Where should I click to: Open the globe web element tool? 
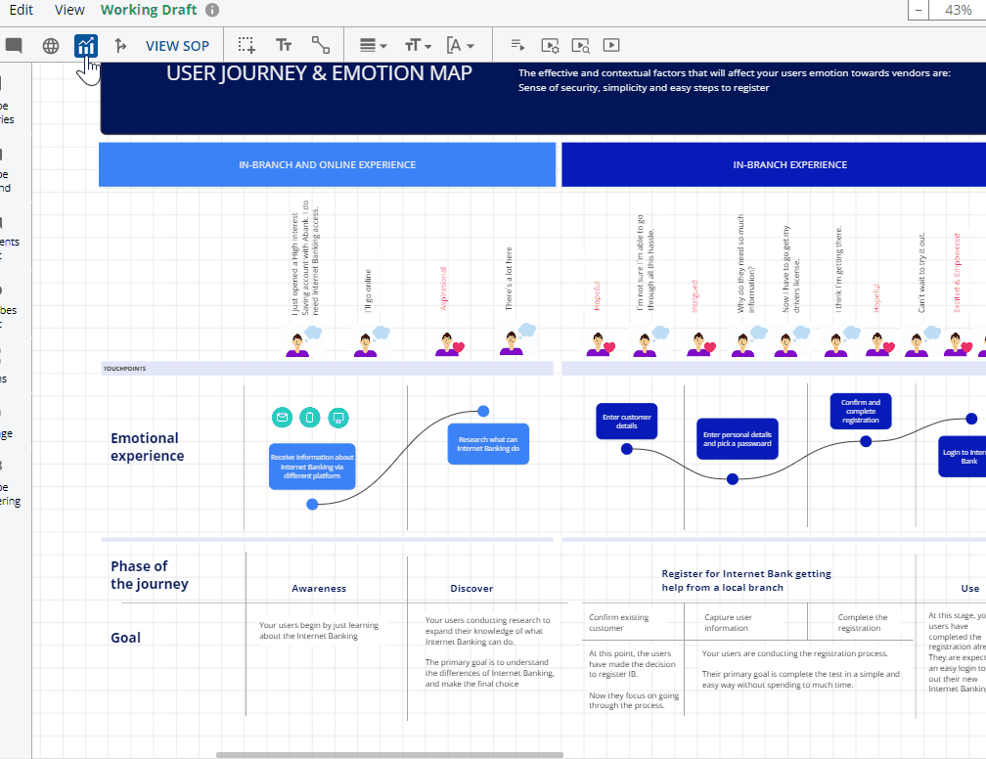pos(50,45)
